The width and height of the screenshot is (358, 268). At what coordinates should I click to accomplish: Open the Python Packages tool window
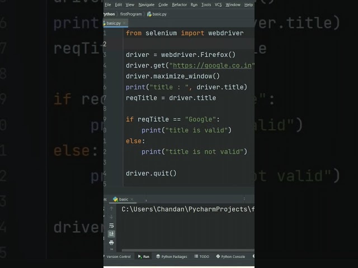coord(172,257)
